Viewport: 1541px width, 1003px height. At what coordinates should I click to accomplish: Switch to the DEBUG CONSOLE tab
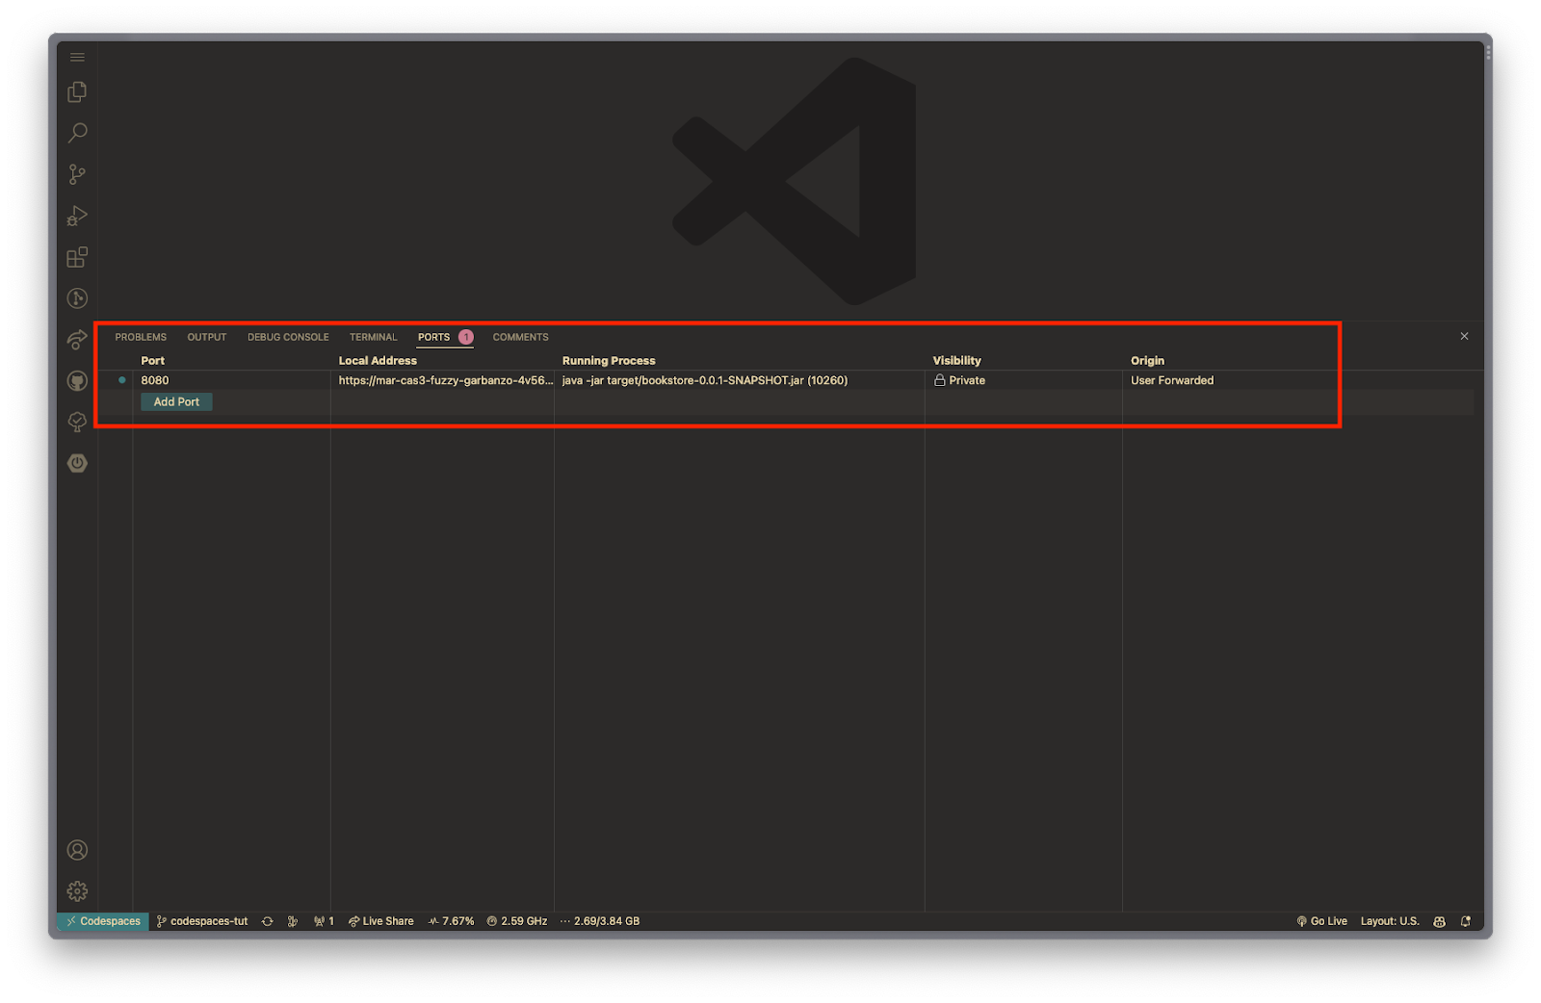[x=288, y=337]
